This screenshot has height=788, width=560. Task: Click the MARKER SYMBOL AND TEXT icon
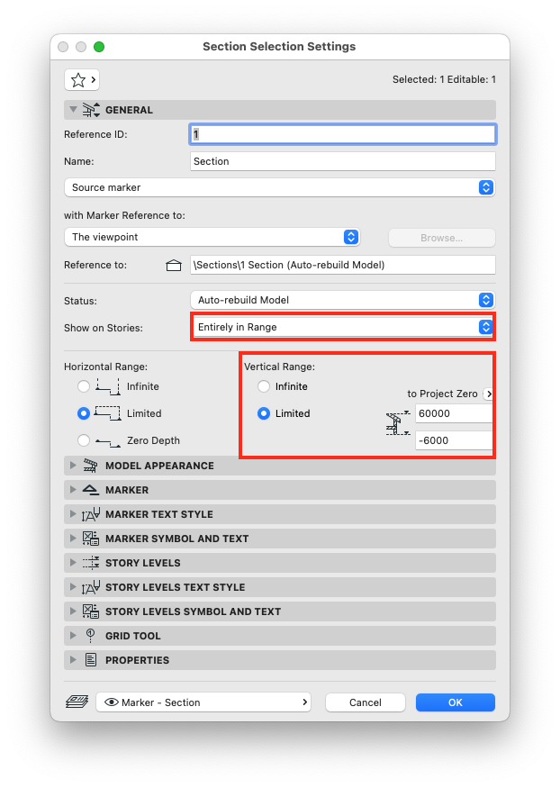click(x=90, y=539)
